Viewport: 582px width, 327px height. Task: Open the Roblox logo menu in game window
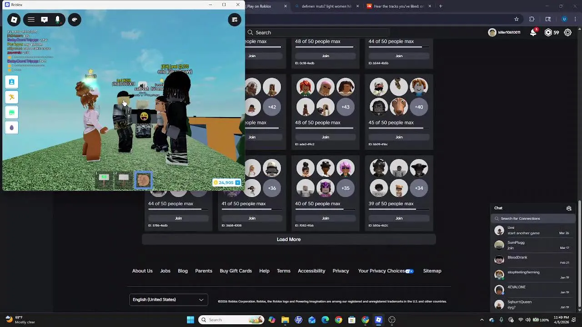coord(14,20)
